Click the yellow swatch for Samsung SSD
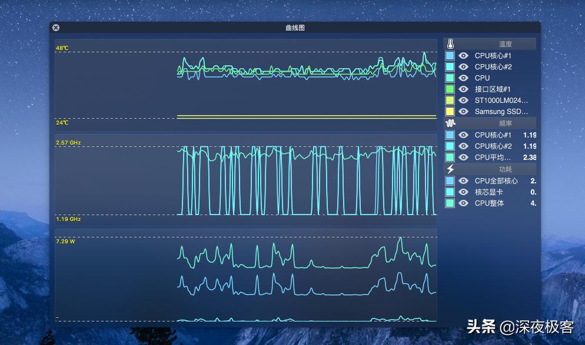This screenshot has width=585, height=345. [451, 111]
